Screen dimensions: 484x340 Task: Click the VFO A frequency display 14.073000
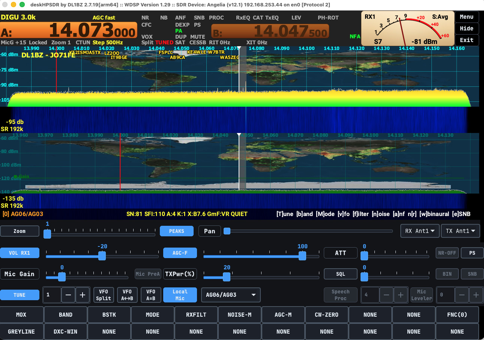(69, 30)
